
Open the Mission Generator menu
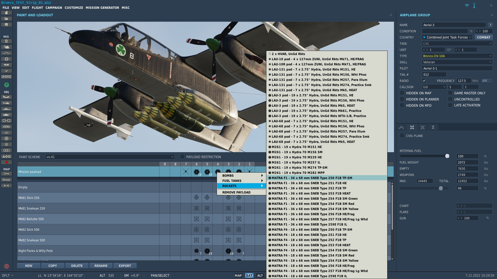pos(102,8)
